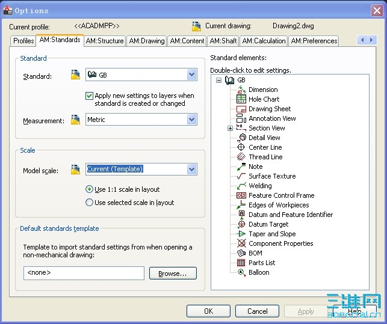Click the Section View icon
This screenshot has width=387, height=324.
(241, 127)
